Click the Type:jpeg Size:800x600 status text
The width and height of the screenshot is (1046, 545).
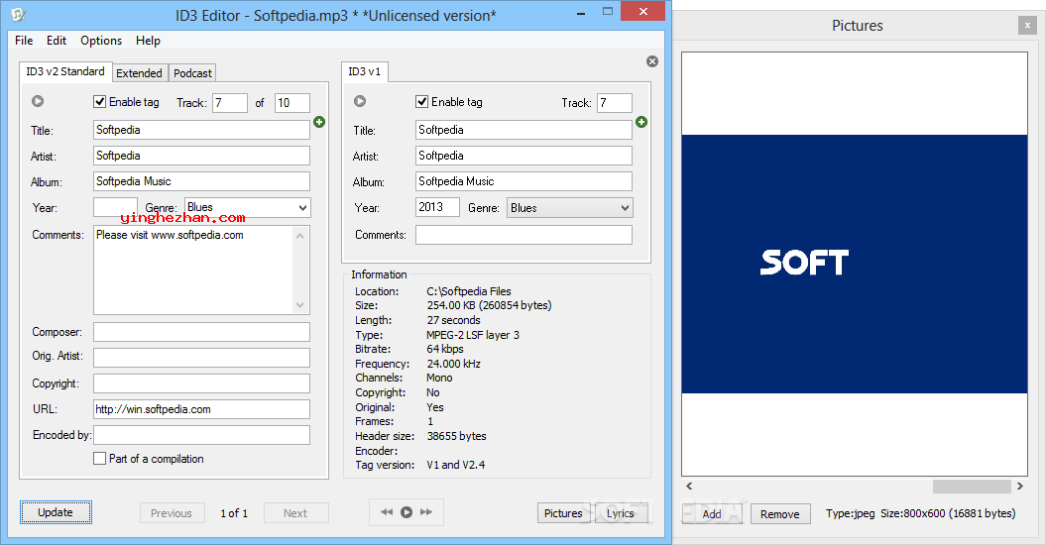pyautogui.click(x=921, y=513)
